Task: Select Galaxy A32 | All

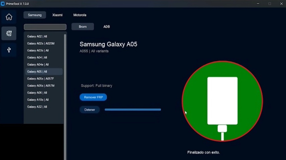Action: [44, 107]
